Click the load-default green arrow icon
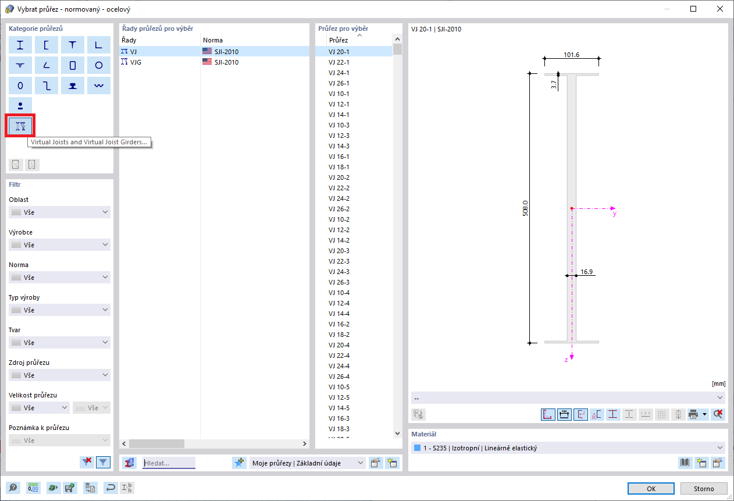This screenshot has height=501, width=734. [x=53, y=488]
